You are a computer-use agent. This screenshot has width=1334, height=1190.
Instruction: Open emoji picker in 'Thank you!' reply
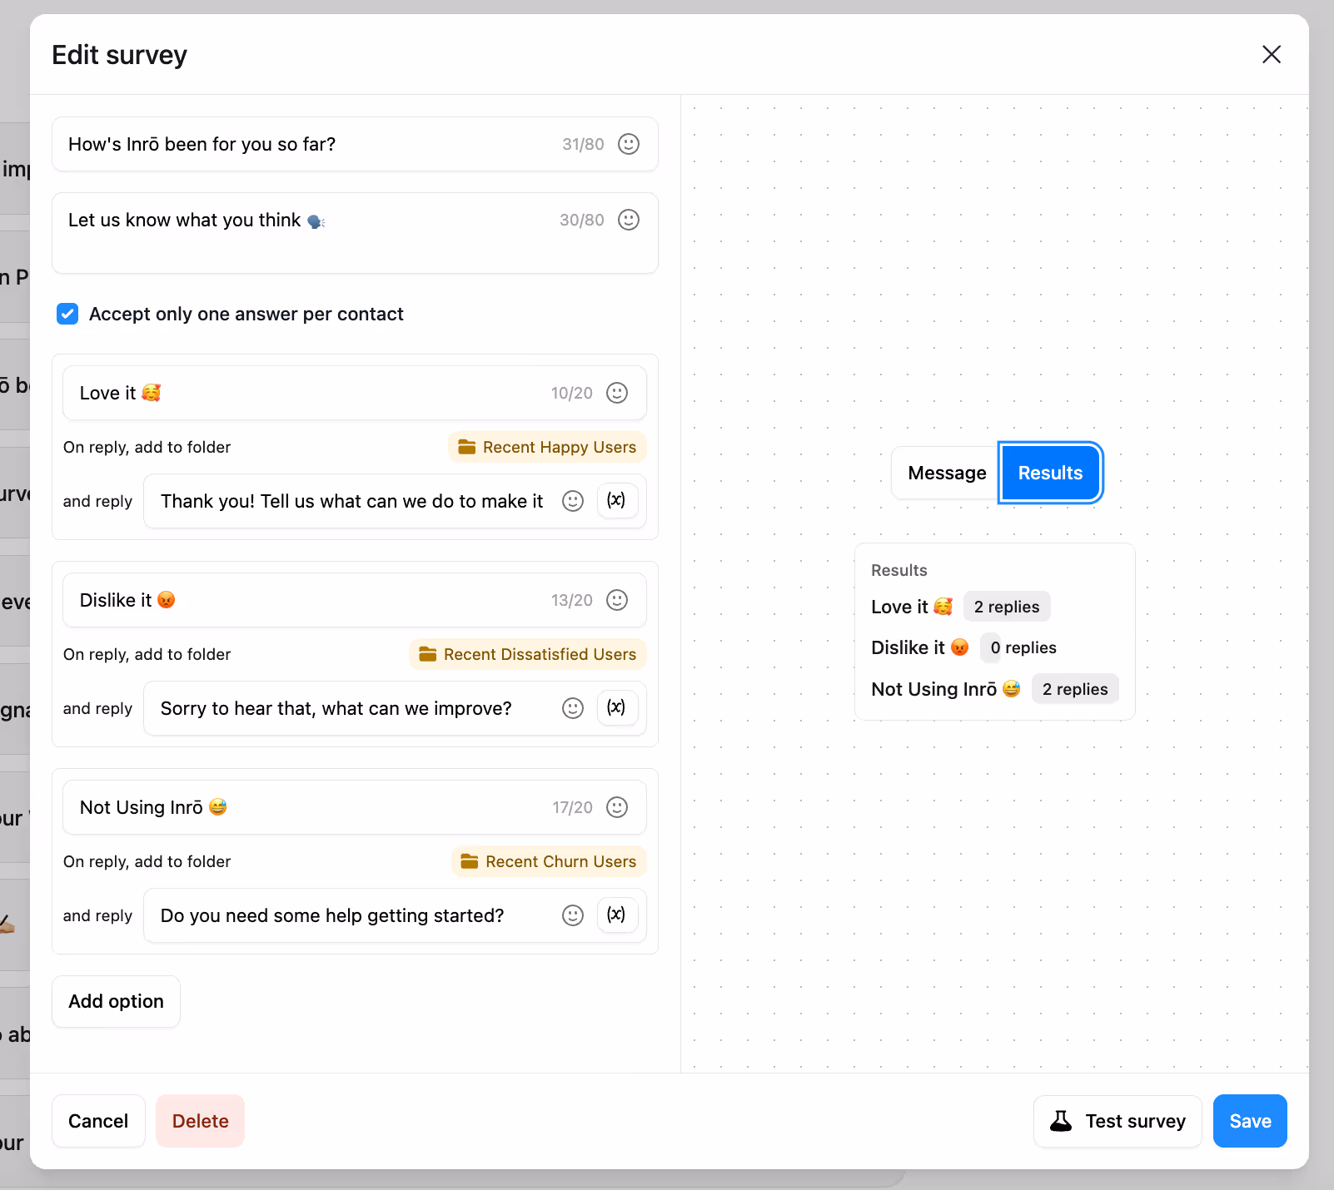[x=573, y=501]
